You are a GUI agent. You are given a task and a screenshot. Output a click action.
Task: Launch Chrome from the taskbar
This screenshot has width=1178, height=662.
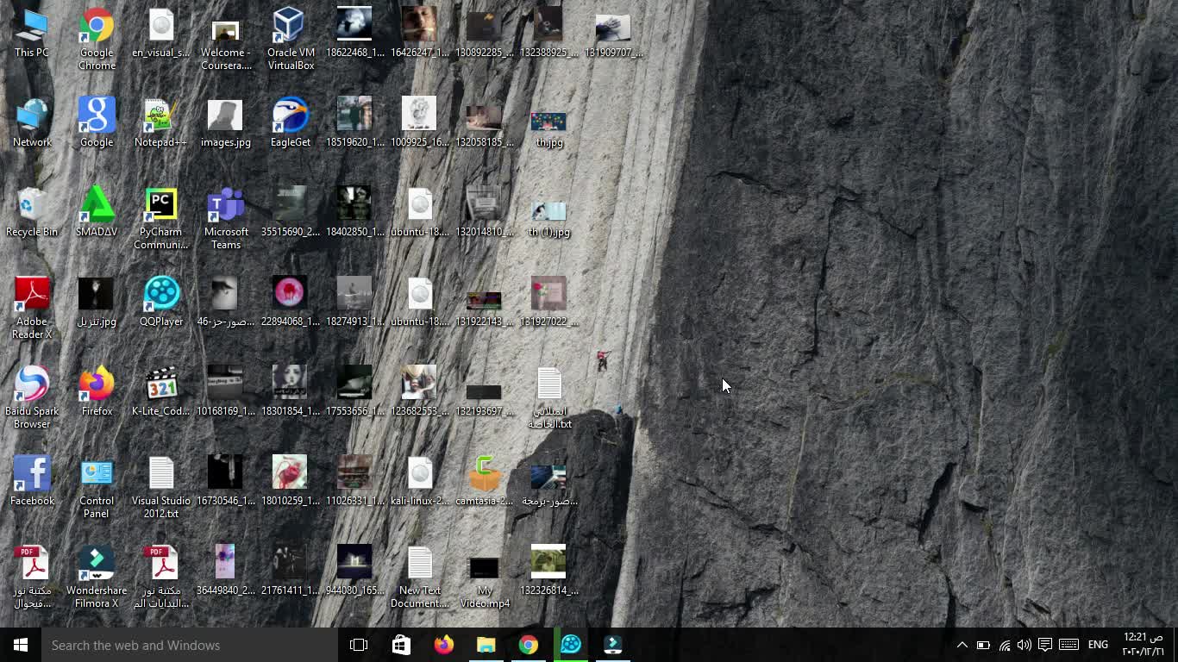pos(528,645)
